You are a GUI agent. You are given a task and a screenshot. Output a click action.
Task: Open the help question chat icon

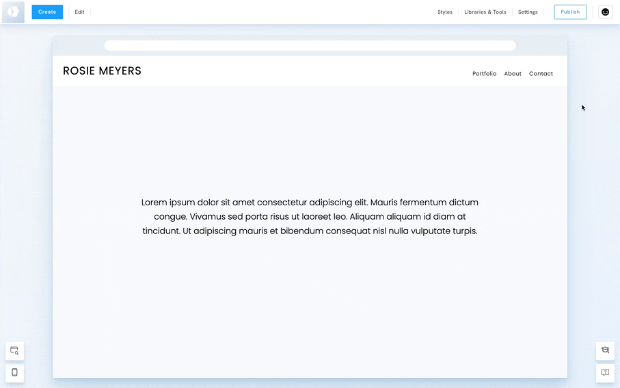[605, 373]
